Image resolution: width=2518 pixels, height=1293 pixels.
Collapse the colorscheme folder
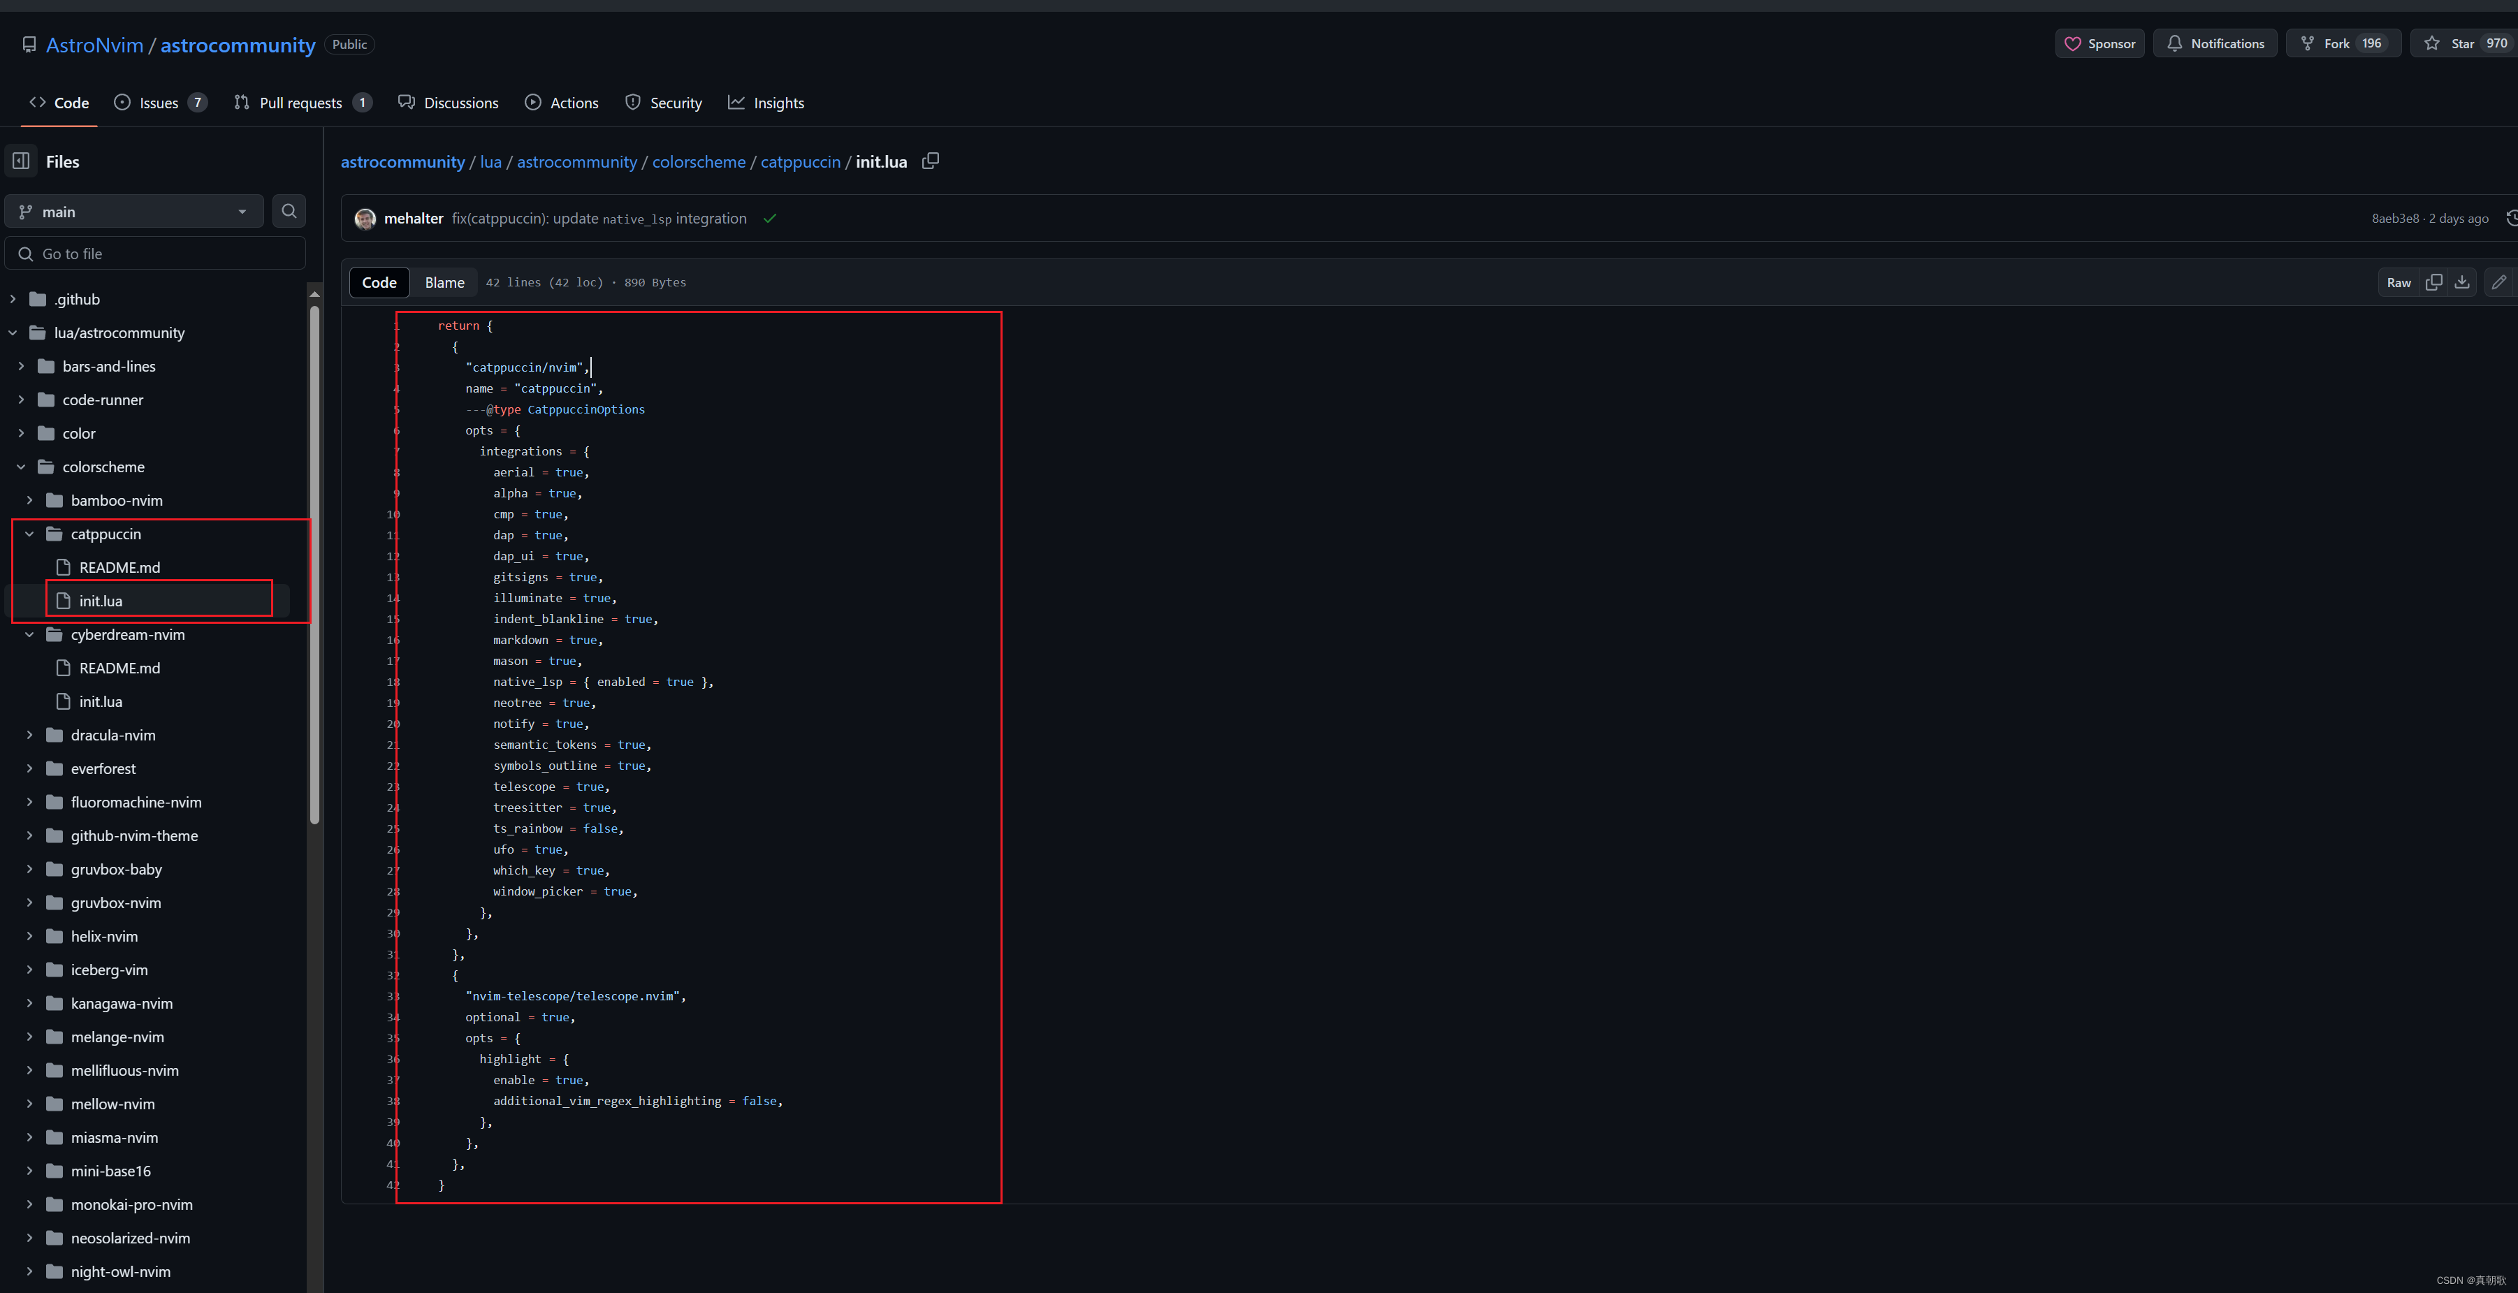click(x=22, y=467)
